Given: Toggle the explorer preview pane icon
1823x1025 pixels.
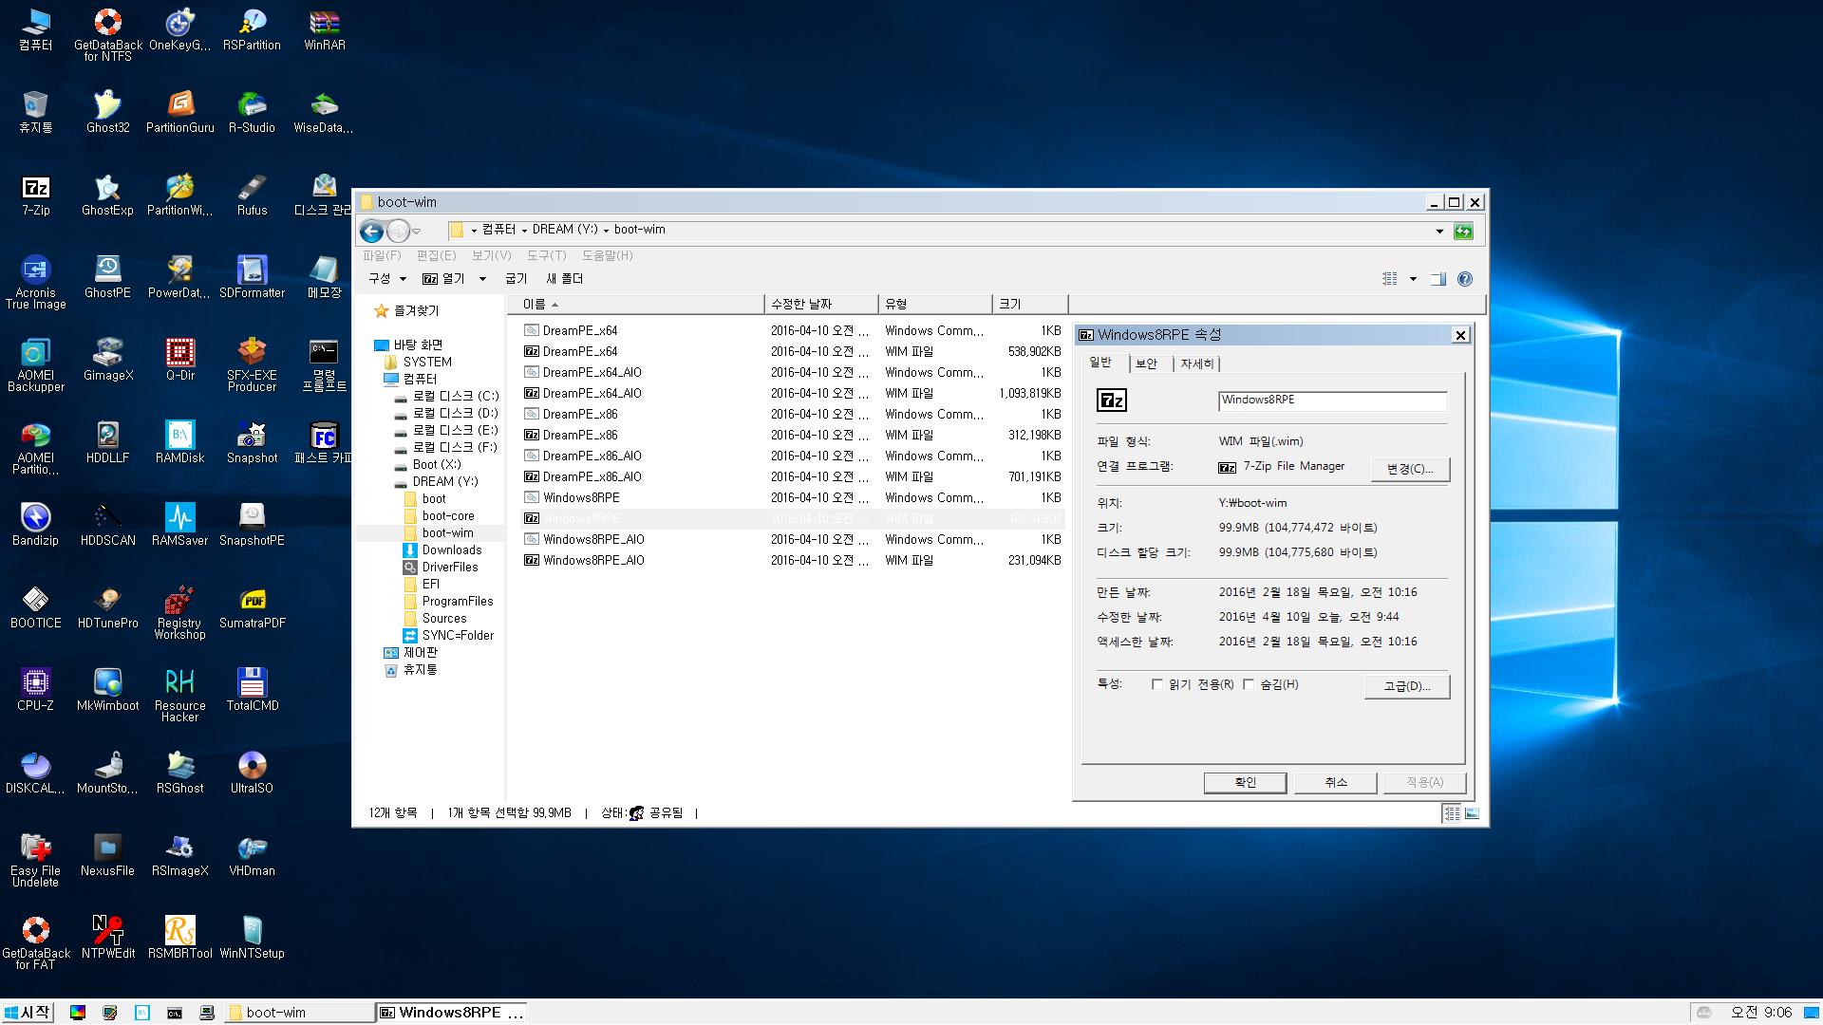Looking at the screenshot, I should 1438,279.
